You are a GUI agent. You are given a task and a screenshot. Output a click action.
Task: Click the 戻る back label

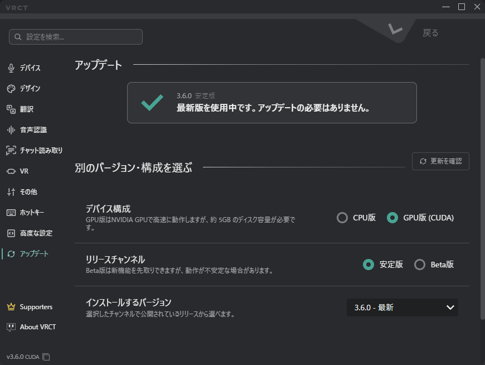pos(430,33)
